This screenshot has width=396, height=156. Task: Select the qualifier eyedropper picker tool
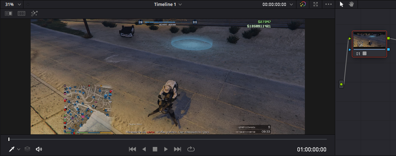pyautogui.click(x=12, y=149)
